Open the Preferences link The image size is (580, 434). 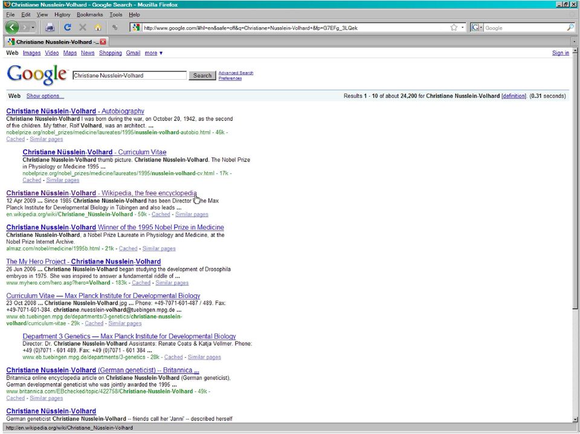coord(230,79)
